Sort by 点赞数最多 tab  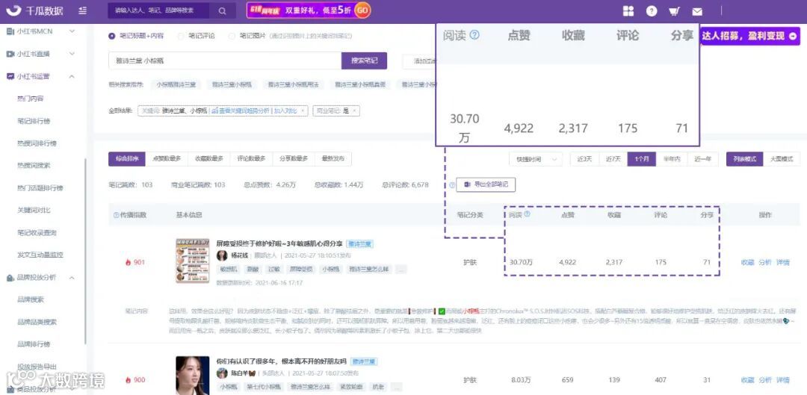167,159
